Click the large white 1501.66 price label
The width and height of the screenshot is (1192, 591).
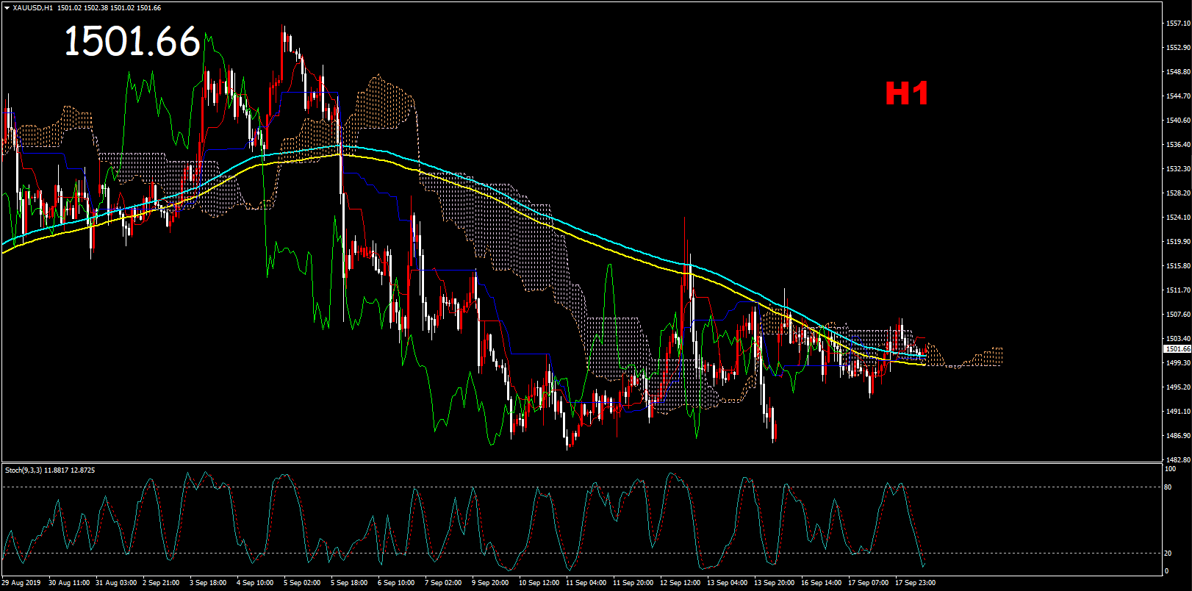132,41
